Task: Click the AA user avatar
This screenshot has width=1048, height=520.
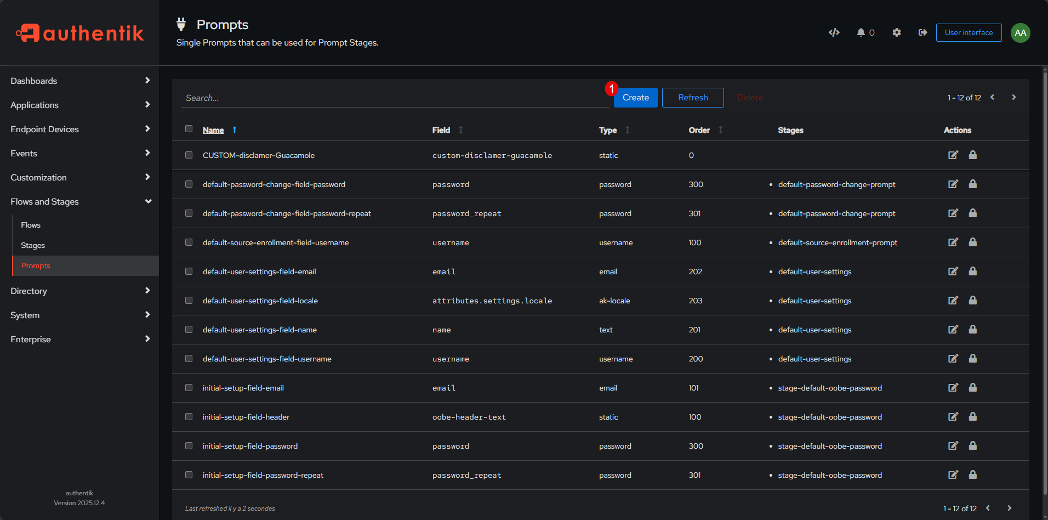Action: pyautogui.click(x=1020, y=33)
